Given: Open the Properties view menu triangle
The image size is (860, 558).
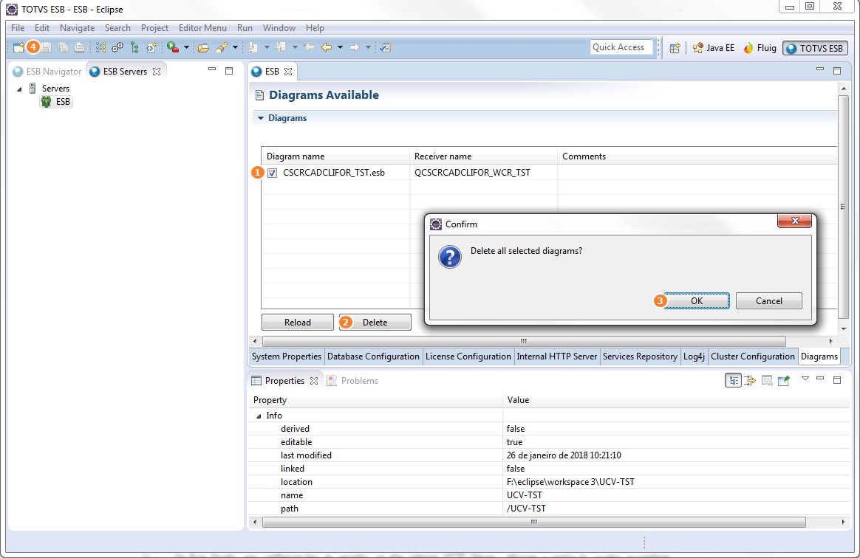Looking at the screenshot, I should (805, 379).
